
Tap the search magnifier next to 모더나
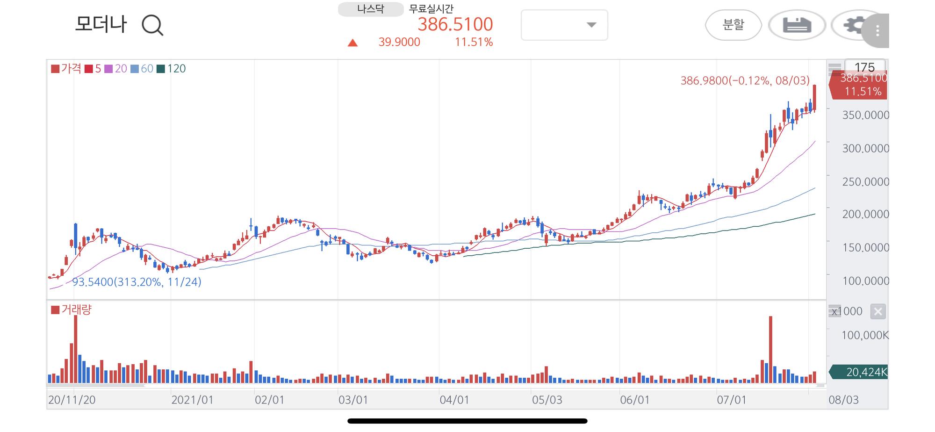coord(152,25)
